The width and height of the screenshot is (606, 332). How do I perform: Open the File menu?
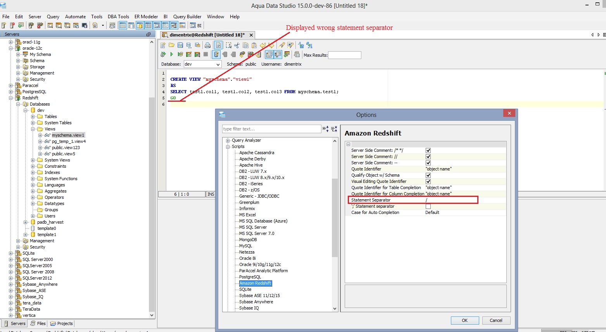[x=6, y=16]
